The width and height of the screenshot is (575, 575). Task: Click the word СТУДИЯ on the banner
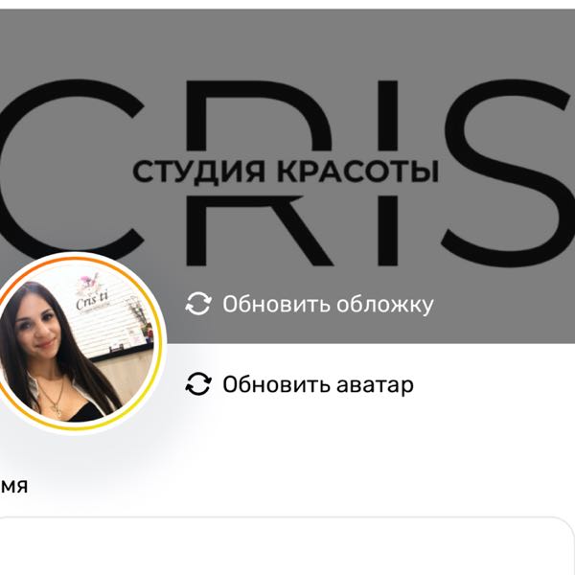[198, 172]
